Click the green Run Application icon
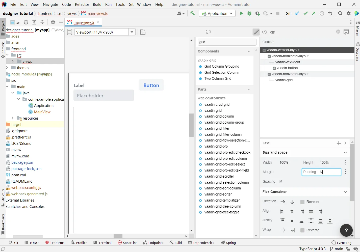Viewport: 360px width, 252px height. 241,14
